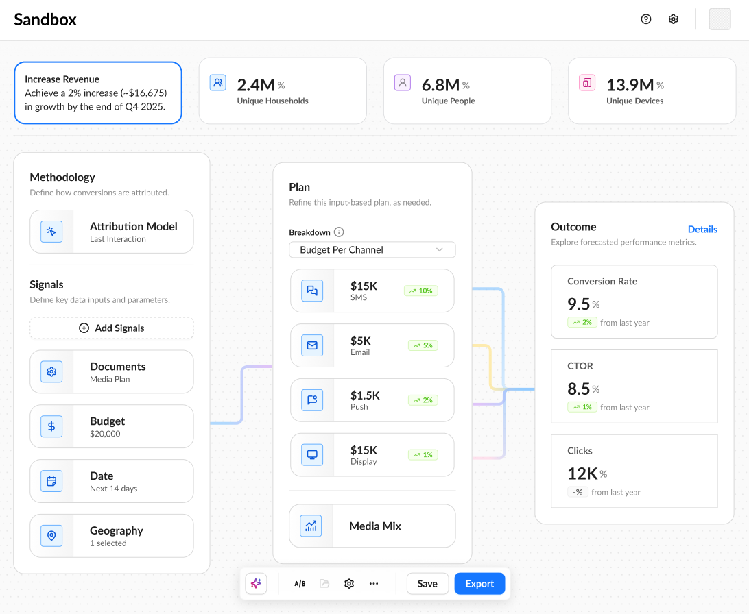Image resolution: width=749 pixels, height=614 pixels.
Task: Click the Attribution Model cursor icon
Action: [51, 232]
